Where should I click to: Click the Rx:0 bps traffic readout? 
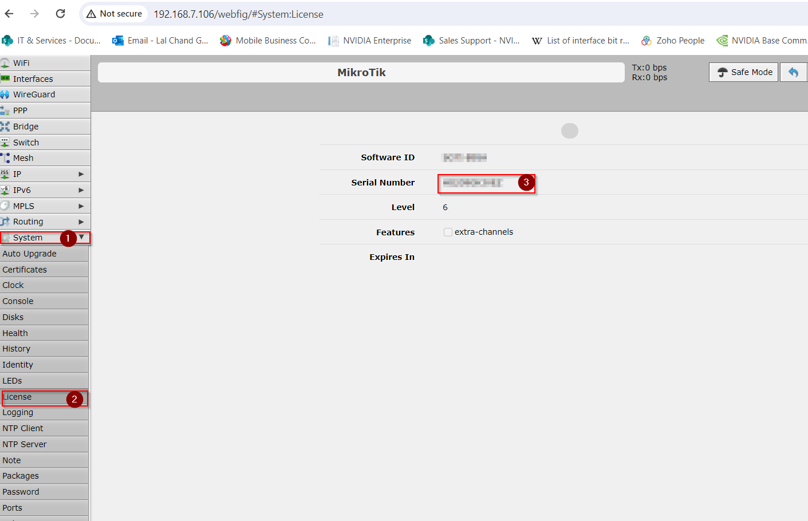point(649,77)
